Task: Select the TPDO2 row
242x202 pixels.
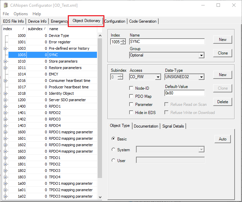Action: (x=53, y=164)
